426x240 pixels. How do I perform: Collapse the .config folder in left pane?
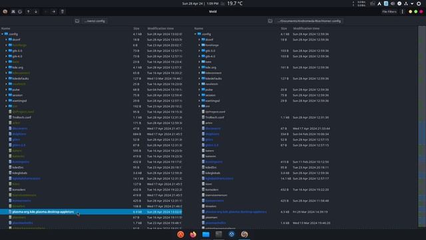click(x=3, y=34)
